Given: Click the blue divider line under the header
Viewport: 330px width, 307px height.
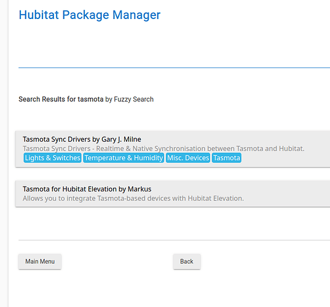Looking at the screenshot, I should [175, 68].
